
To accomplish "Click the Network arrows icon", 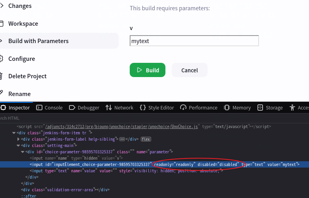I will tap(109, 107).
